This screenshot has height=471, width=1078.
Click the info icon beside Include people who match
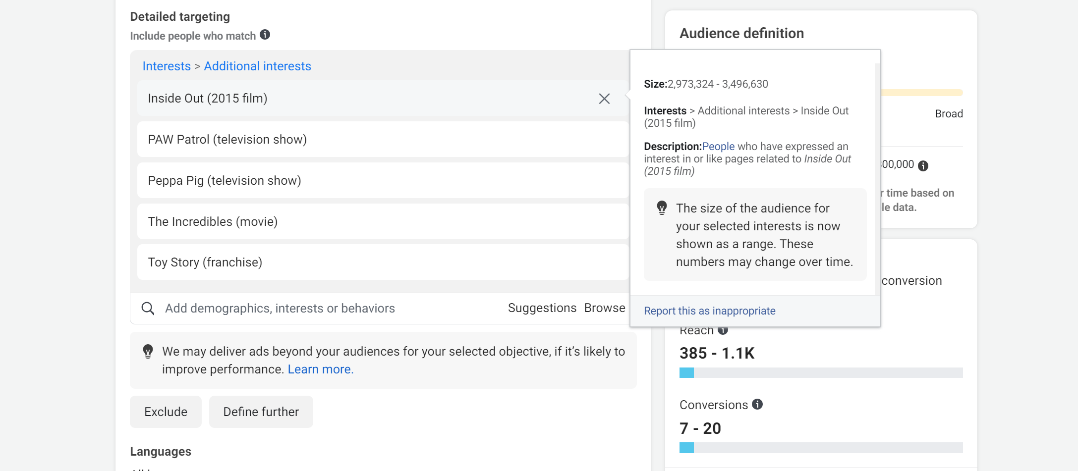265,35
